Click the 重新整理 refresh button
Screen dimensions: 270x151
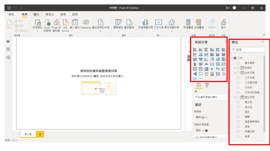click(x=129, y=24)
